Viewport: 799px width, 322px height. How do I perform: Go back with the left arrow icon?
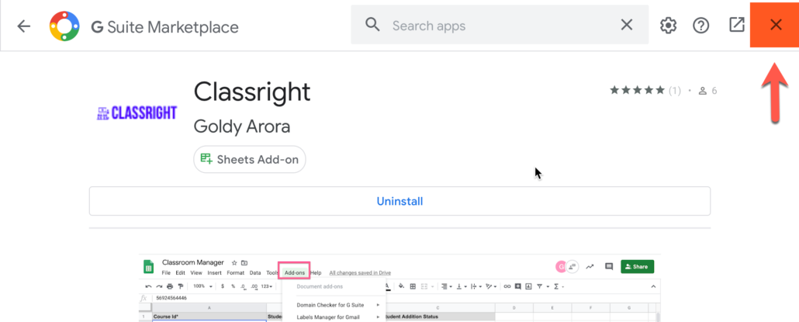(x=23, y=26)
